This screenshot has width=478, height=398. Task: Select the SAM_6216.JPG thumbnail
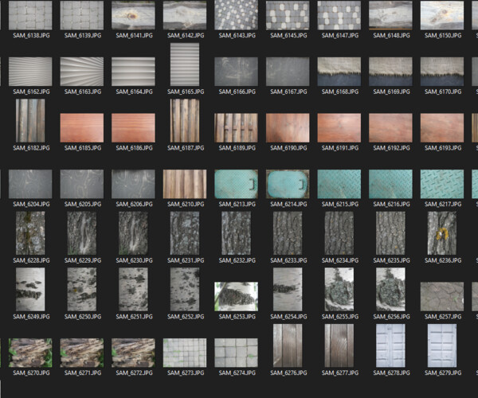pyautogui.click(x=391, y=184)
